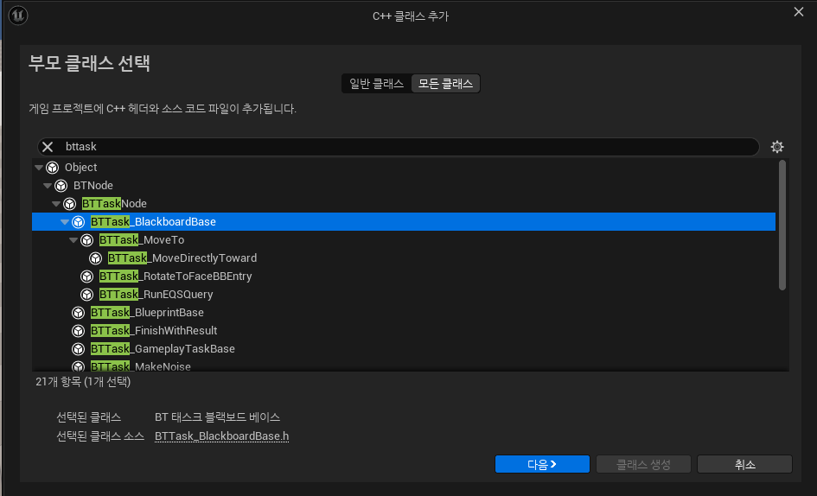This screenshot has width=817, height=496.
Task: Click the BT 태스크 블랙보드 베이스 value
Action: tap(217, 417)
